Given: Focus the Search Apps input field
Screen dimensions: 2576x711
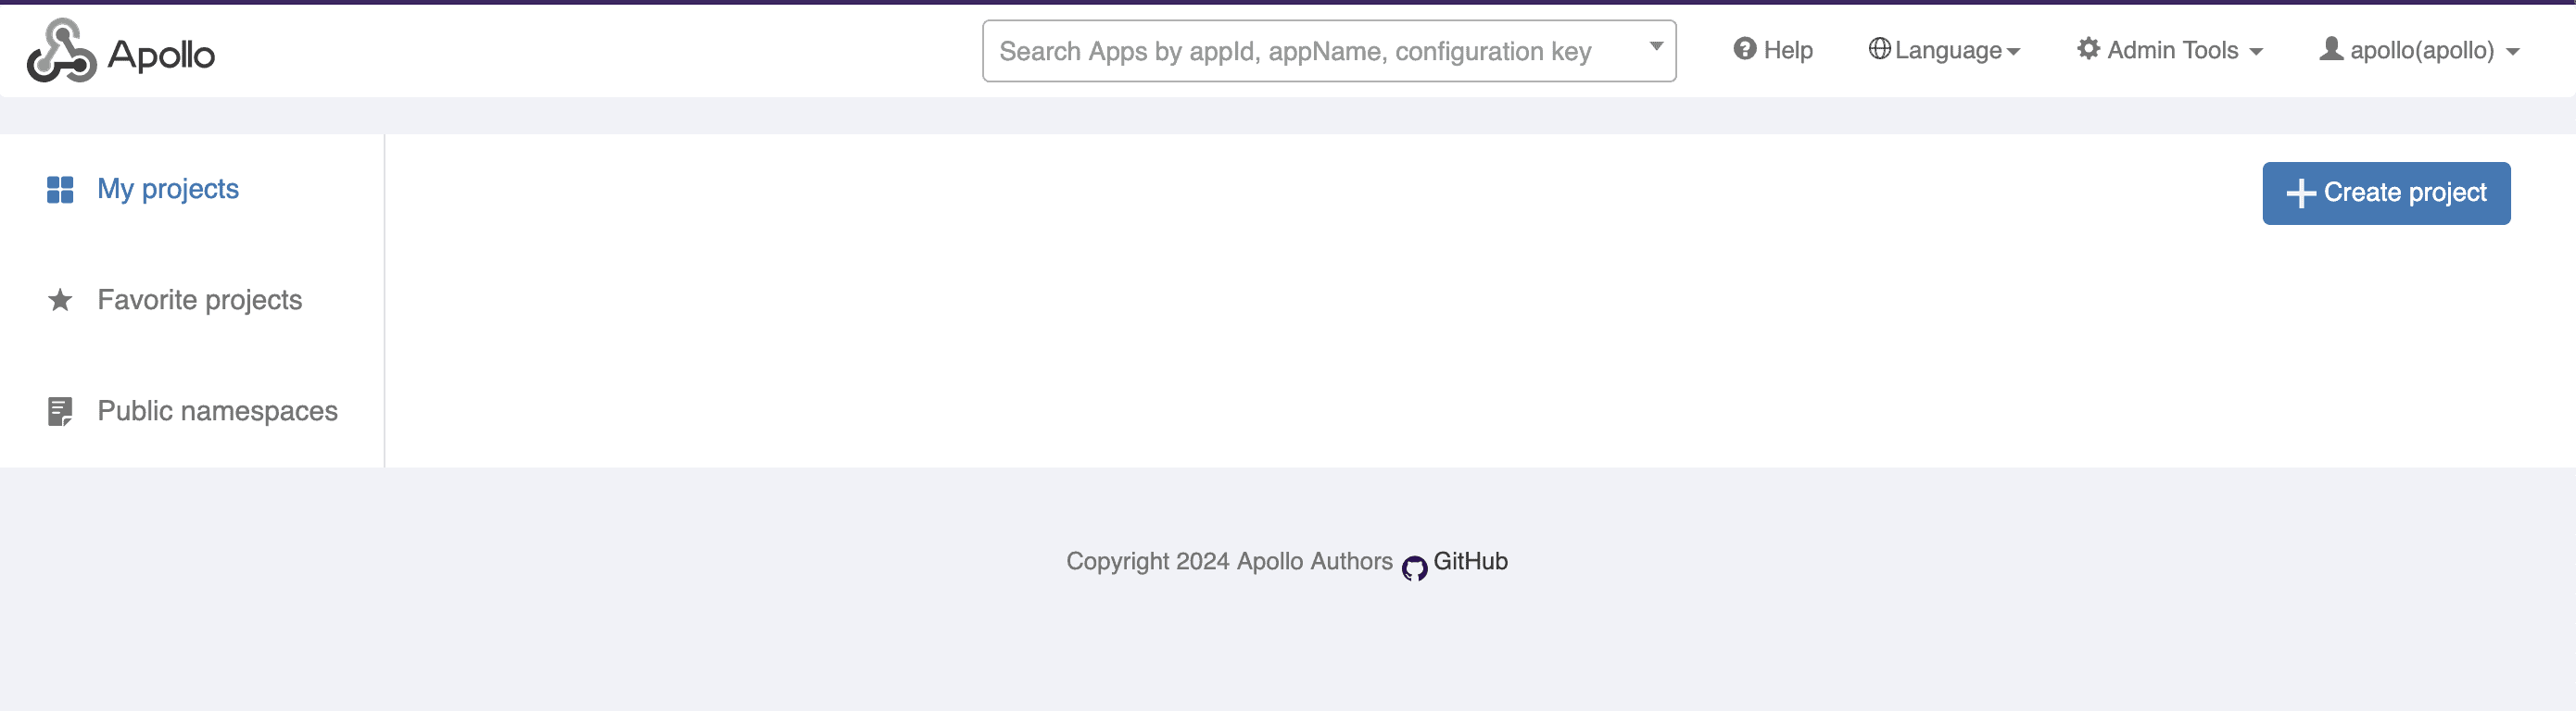Looking at the screenshot, I should (x=1310, y=51).
